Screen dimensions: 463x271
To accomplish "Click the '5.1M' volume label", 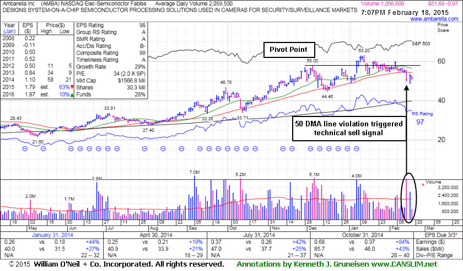I will coord(314,174).
